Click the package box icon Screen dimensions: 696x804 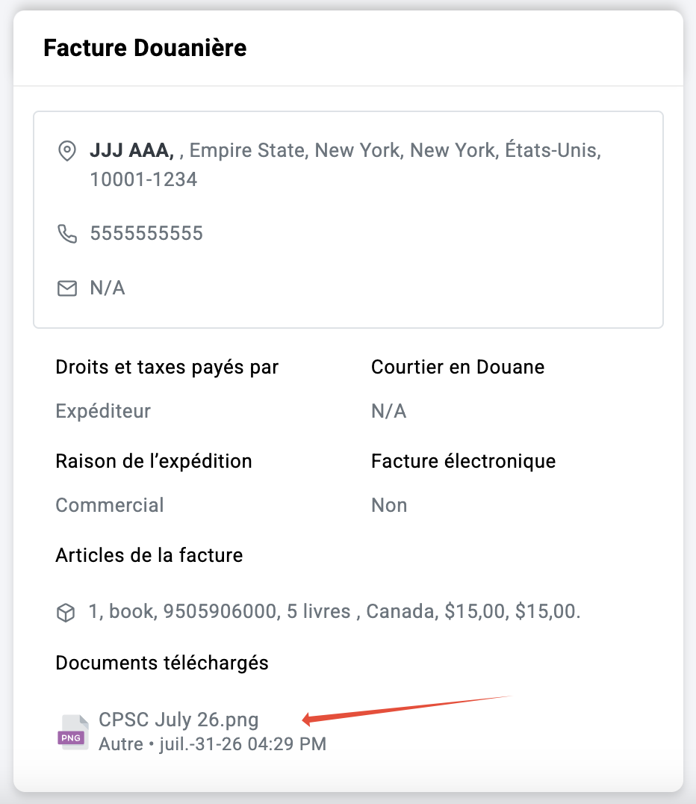66,612
